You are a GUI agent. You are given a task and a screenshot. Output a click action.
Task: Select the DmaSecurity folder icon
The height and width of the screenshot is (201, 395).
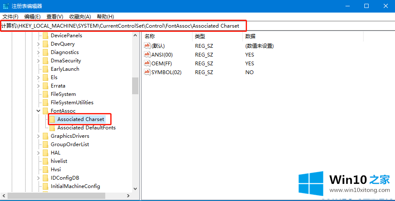coord(45,61)
